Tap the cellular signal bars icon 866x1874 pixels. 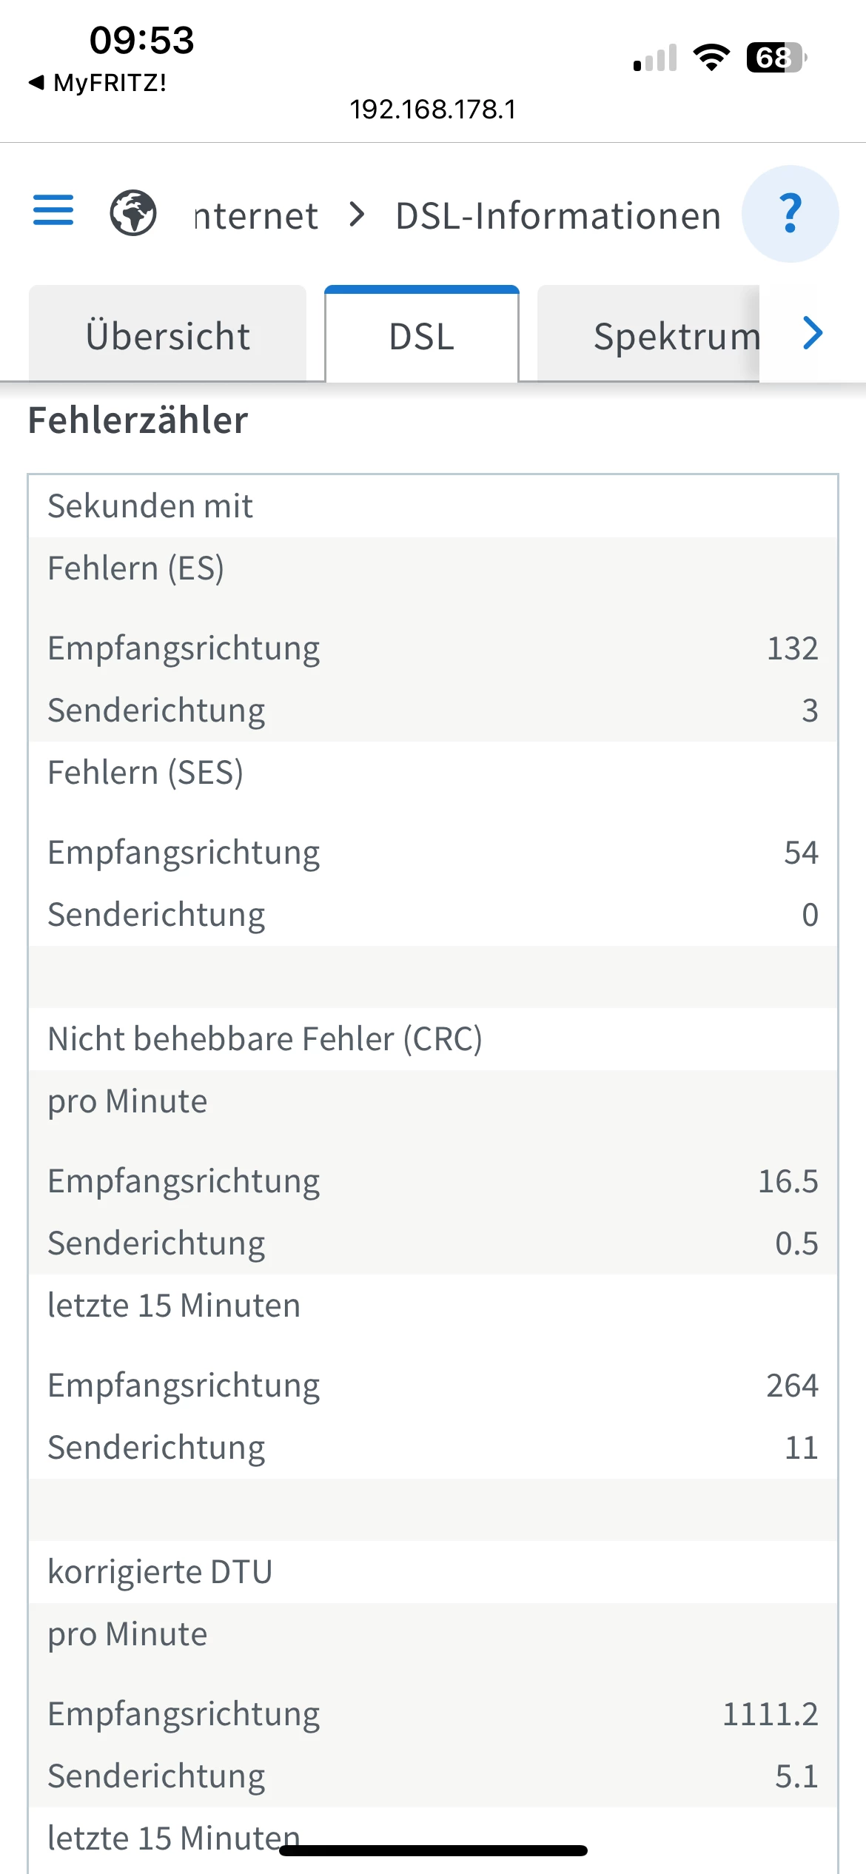(x=656, y=58)
